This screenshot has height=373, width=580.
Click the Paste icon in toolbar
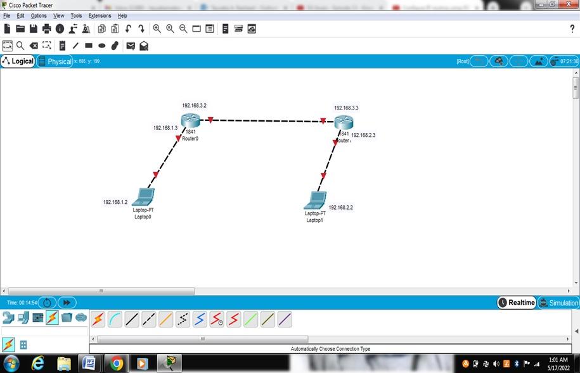pos(115,29)
